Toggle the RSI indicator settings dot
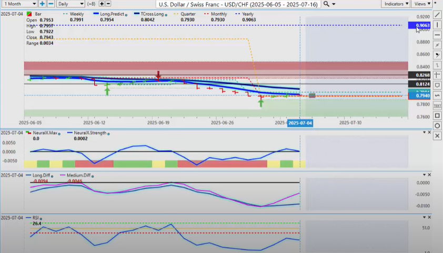 point(41,218)
